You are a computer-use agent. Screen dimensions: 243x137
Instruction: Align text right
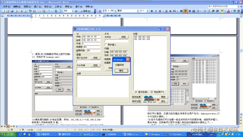coord(189,11)
